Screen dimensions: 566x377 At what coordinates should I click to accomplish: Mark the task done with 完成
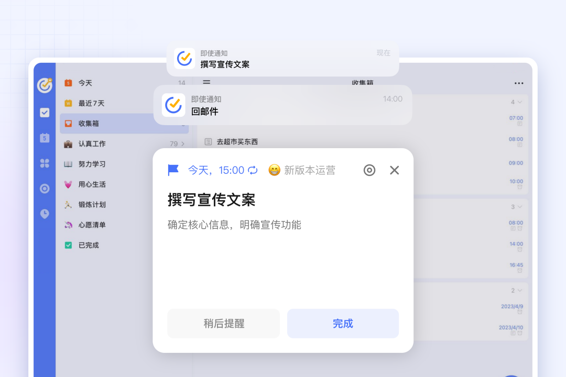coord(343,323)
